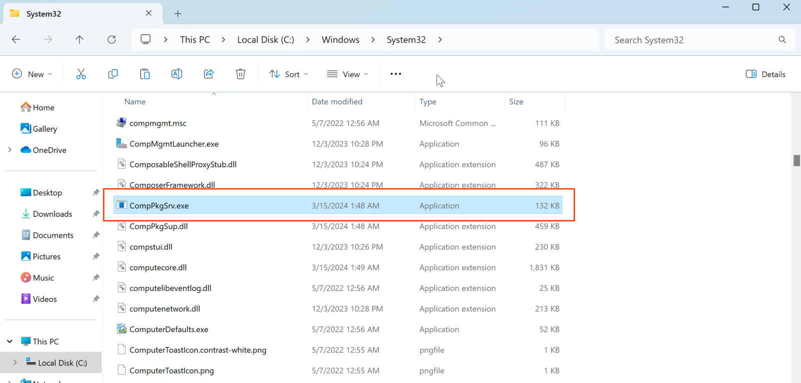Unpin Desktop from quick access
This screenshot has width=801, height=383.
pos(96,193)
